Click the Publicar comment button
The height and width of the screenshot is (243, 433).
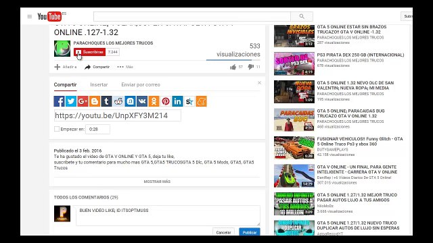pos(250,232)
